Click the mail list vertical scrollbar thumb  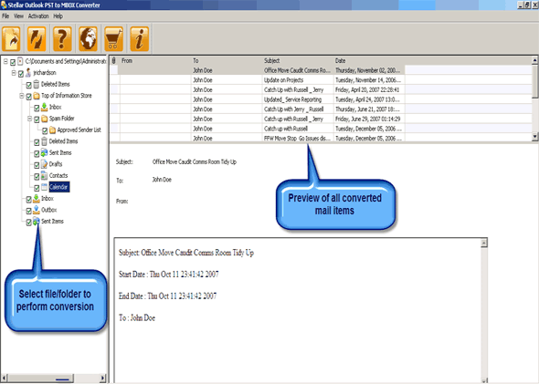pyautogui.click(x=534, y=81)
